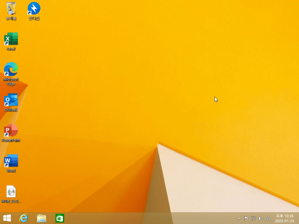299x224 pixels.
Task: Launch Internet Explorer from the taskbar
Action: [23, 218]
